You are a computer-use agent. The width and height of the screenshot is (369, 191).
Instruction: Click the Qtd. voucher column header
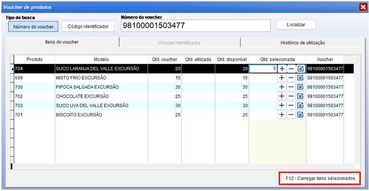click(165, 59)
